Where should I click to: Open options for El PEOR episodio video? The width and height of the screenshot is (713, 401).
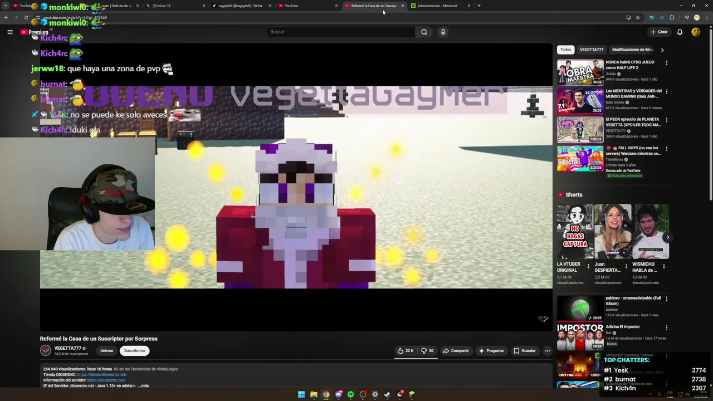pos(666,120)
